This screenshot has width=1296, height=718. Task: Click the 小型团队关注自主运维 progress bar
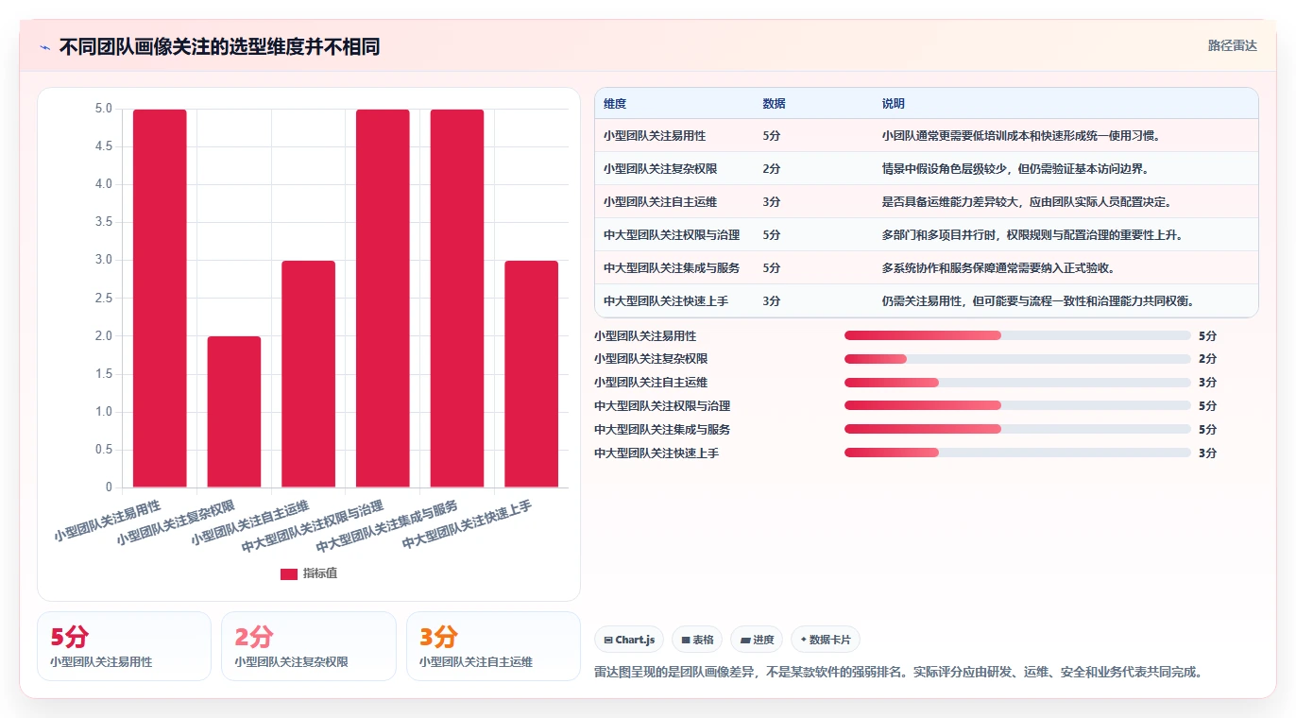[x=1017, y=383]
